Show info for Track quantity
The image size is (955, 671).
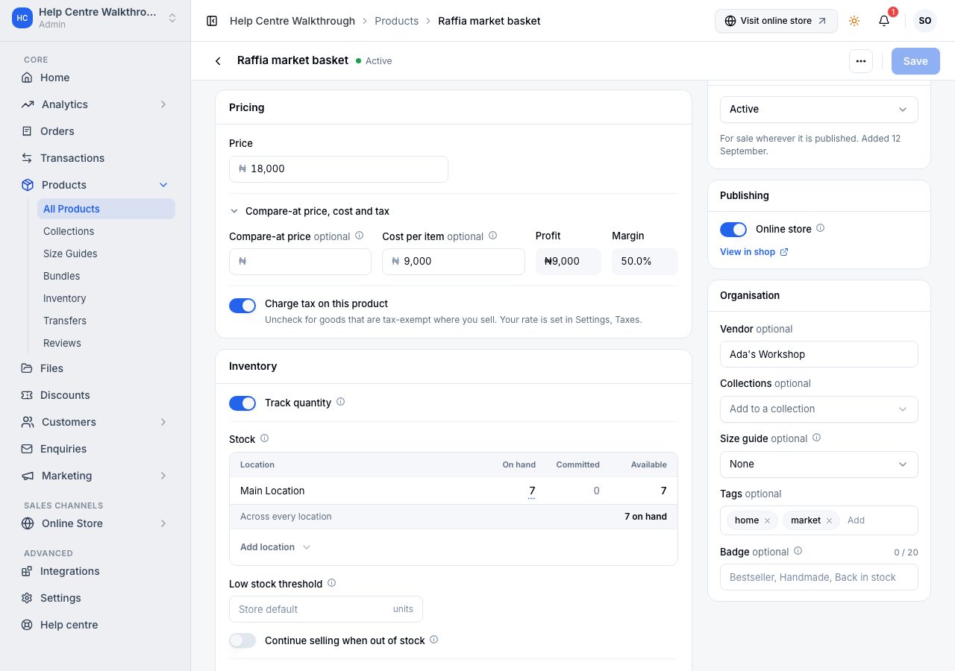341,402
